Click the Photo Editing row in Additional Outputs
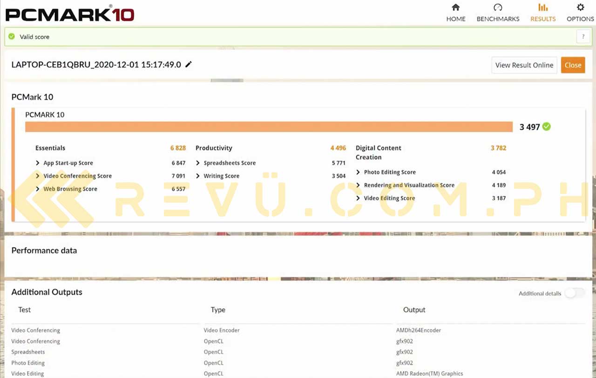 (298, 363)
